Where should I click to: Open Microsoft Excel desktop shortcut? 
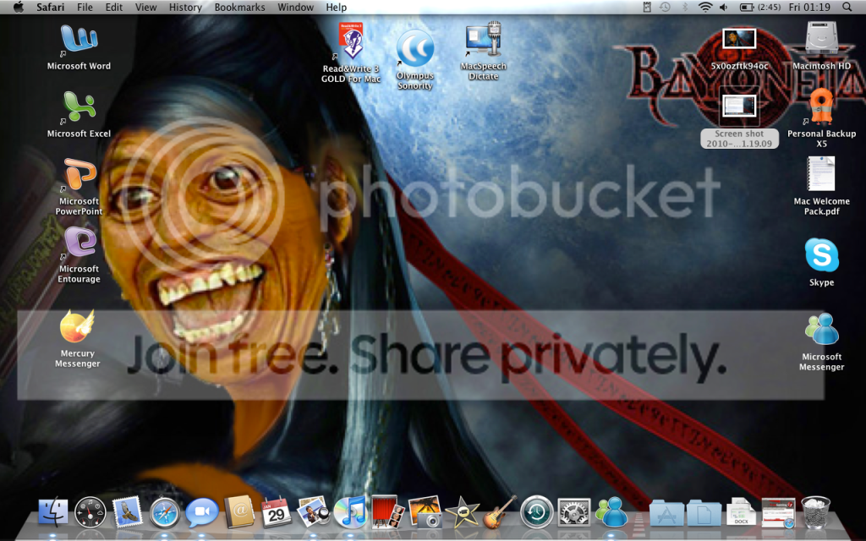pyautogui.click(x=79, y=107)
